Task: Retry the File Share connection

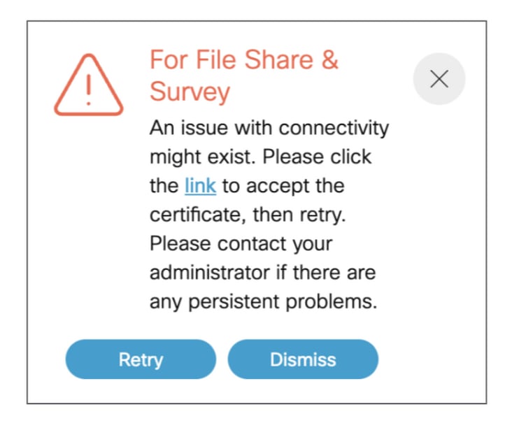Action: coord(141,359)
